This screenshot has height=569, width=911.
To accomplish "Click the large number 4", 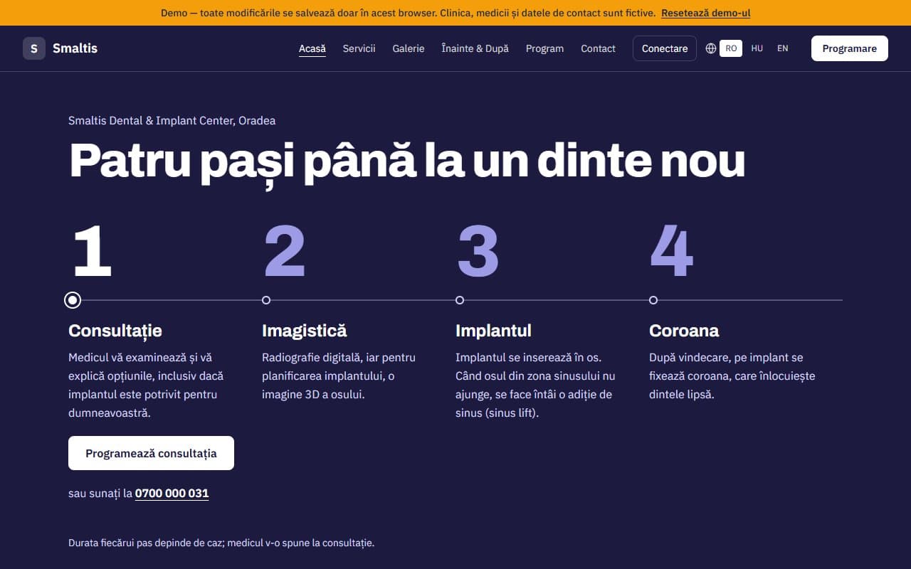I will pos(671,251).
